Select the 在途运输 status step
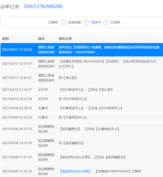Screen dimensions: 163x177 pyautogui.click(x=74, y=22)
